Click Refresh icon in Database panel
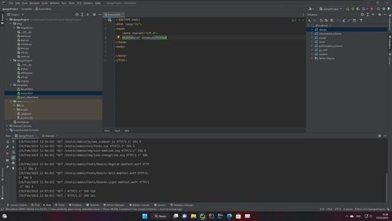392x221 pixels. [x=321, y=20]
